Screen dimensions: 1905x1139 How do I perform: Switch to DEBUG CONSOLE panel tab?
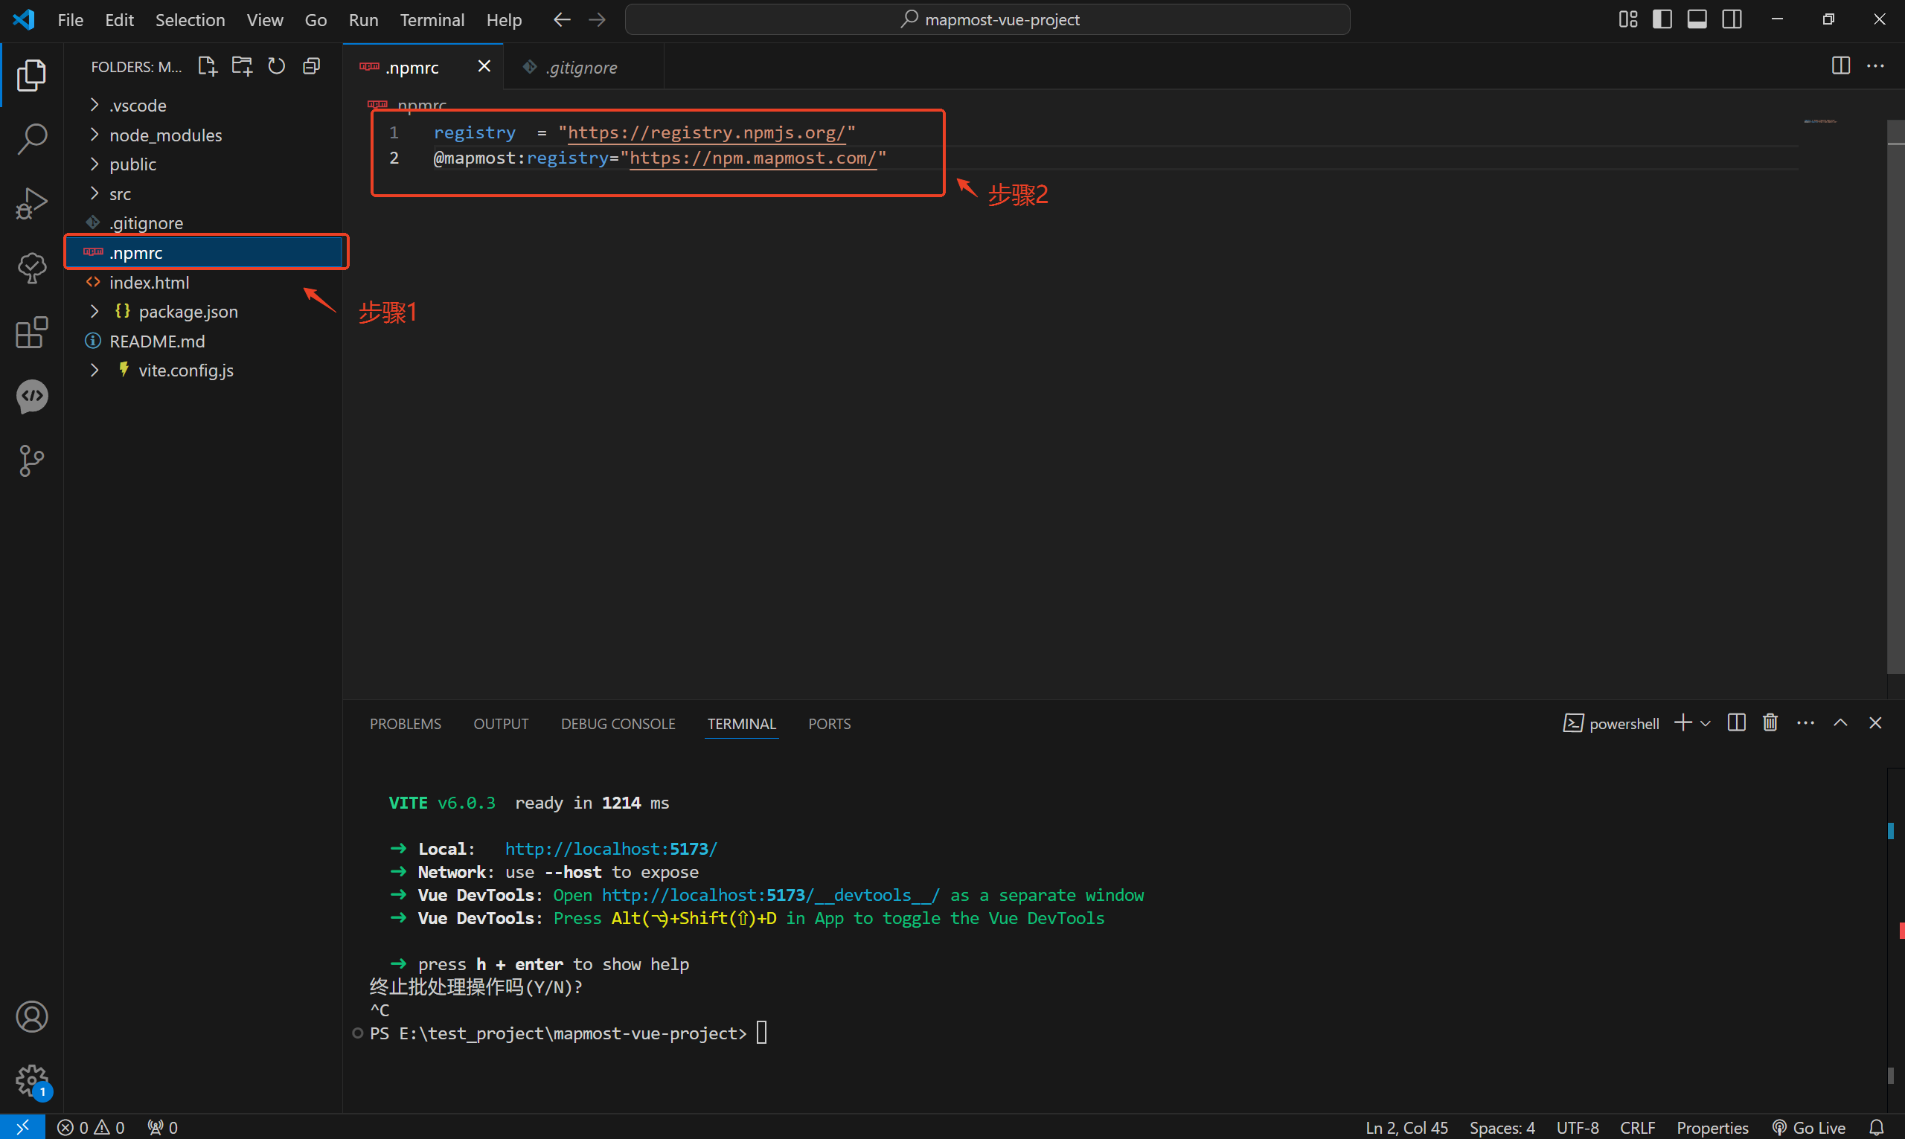pyautogui.click(x=618, y=724)
